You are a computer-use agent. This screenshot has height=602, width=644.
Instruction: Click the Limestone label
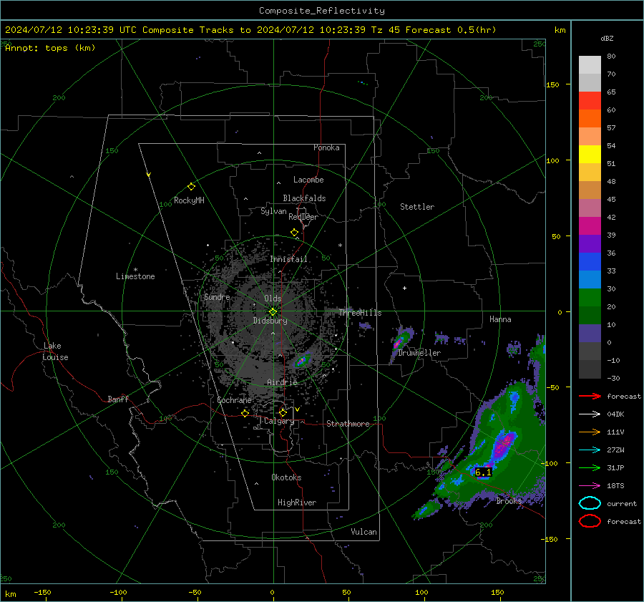coord(135,276)
